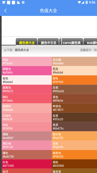
Task: Tap the 以下是：颜色表大全 label
Action: click(16, 50)
